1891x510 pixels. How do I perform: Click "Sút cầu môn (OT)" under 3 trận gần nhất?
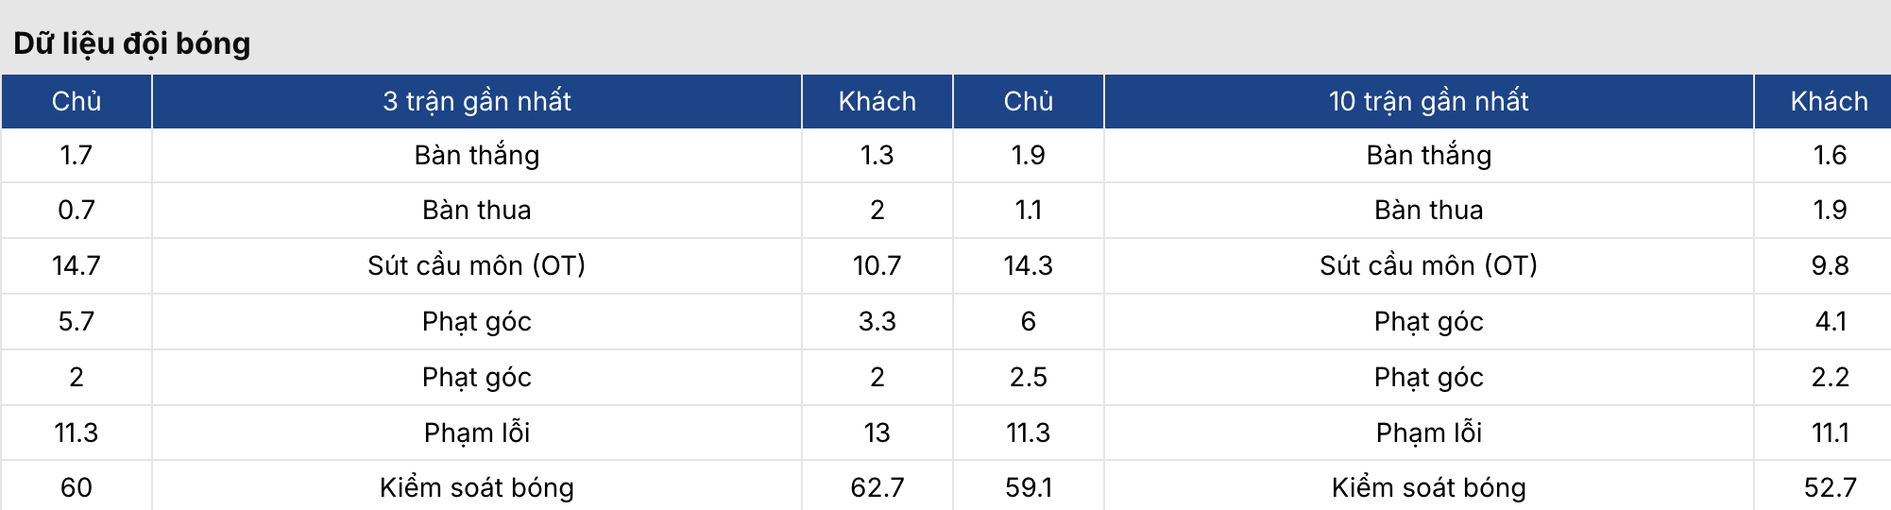coord(477,265)
